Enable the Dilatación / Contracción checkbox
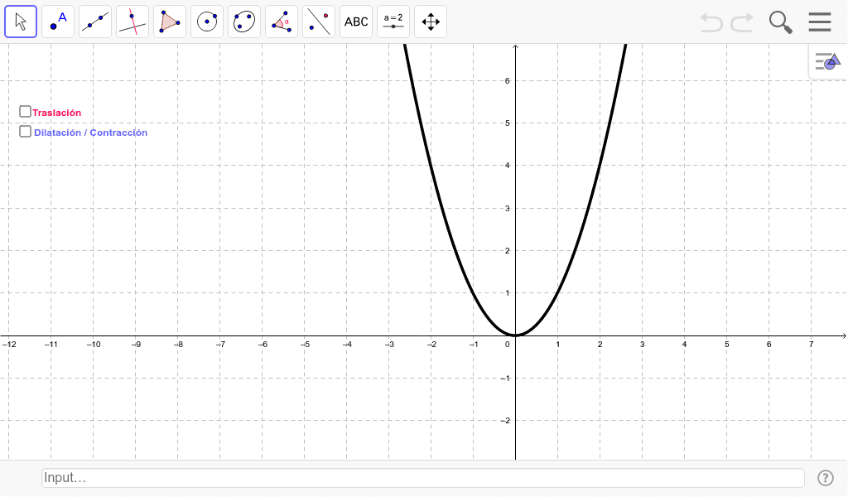The image size is (848, 497). coord(25,132)
